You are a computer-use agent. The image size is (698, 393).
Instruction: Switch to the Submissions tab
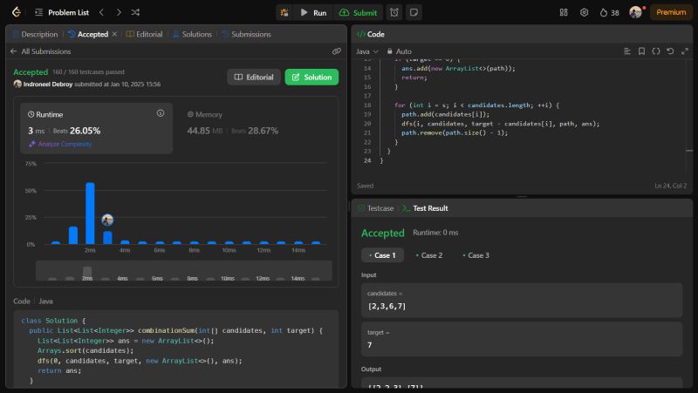pos(246,34)
